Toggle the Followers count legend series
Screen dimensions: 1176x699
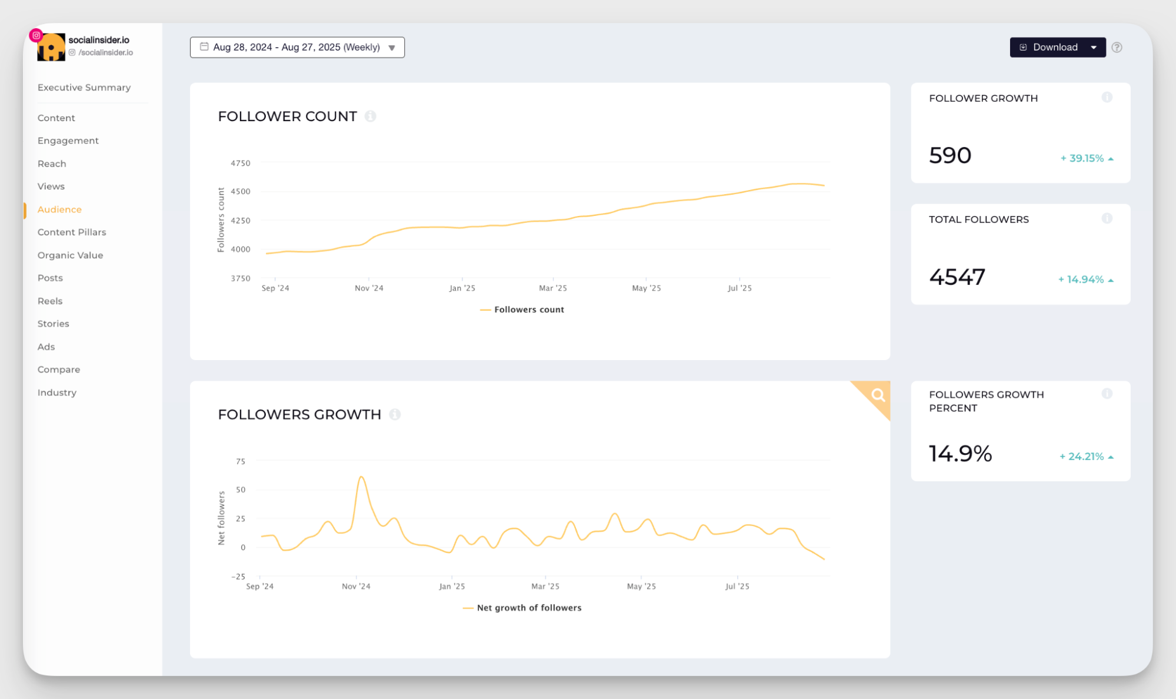click(x=522, y=309)
